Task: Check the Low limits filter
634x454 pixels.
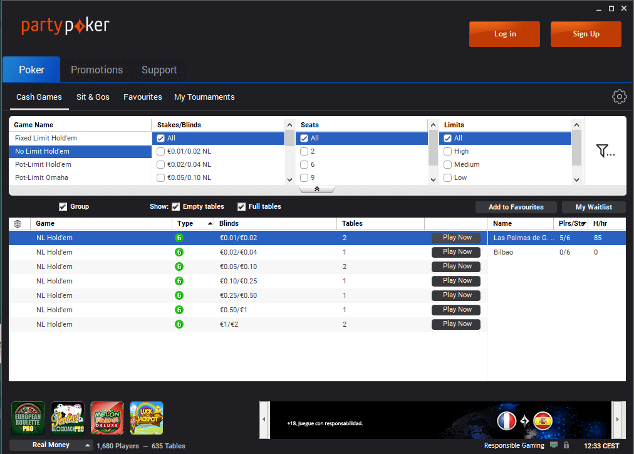Action: tap(447, 177)
